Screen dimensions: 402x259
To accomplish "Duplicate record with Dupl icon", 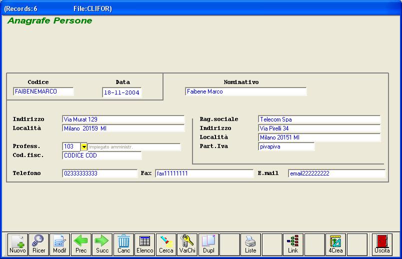I will [208, 243].
